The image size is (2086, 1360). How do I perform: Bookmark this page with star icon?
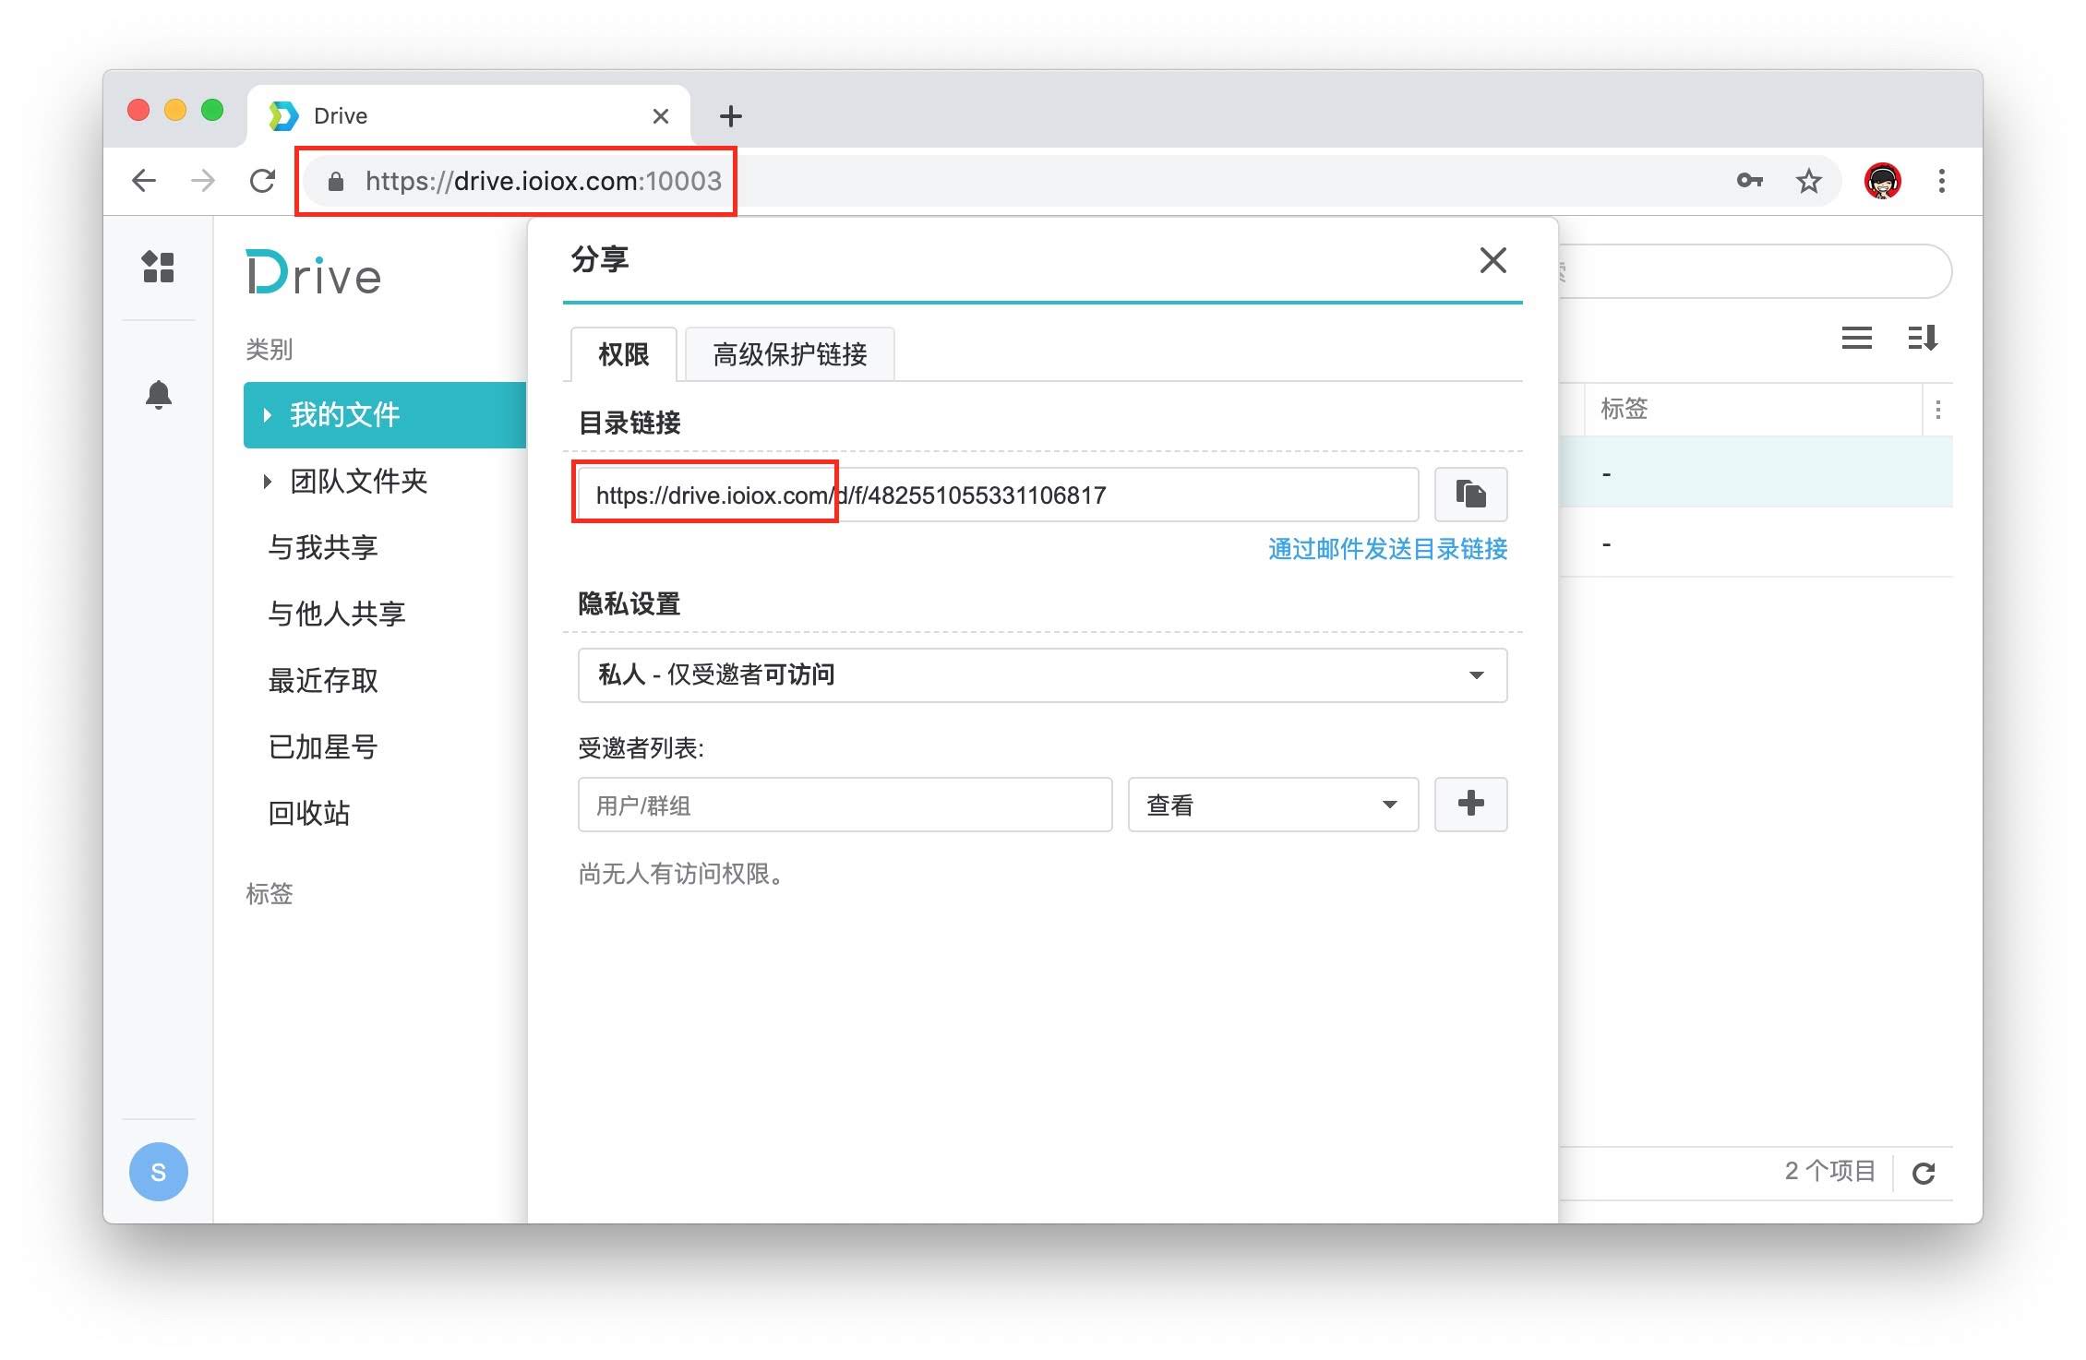tap(1808, 181)
